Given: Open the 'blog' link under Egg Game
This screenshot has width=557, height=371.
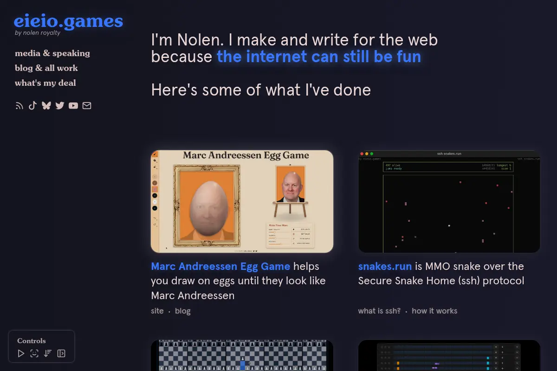Looking at the screenshot, I should click(183, 311).
